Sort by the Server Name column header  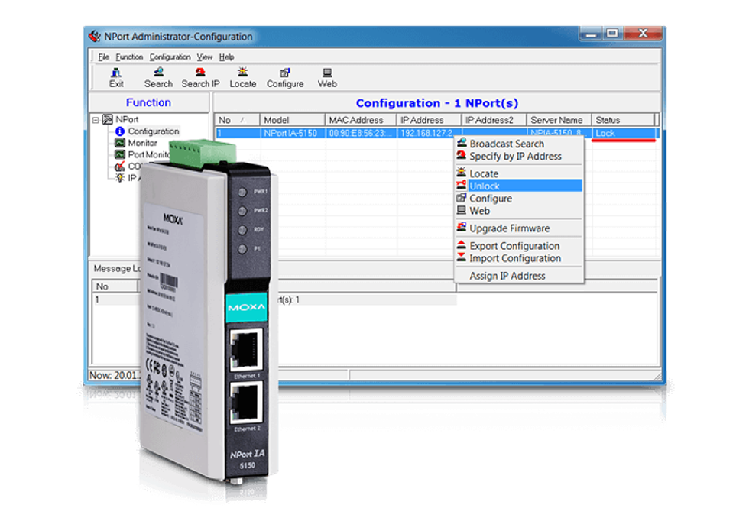coord(559,120)
